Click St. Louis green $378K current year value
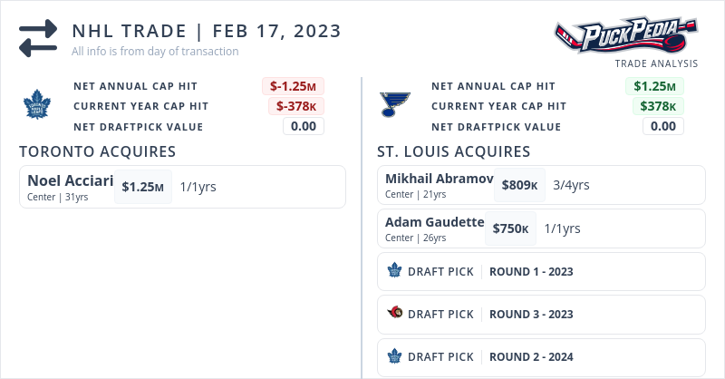The height and width of the screenshot is (379, 725). (658, 106)
